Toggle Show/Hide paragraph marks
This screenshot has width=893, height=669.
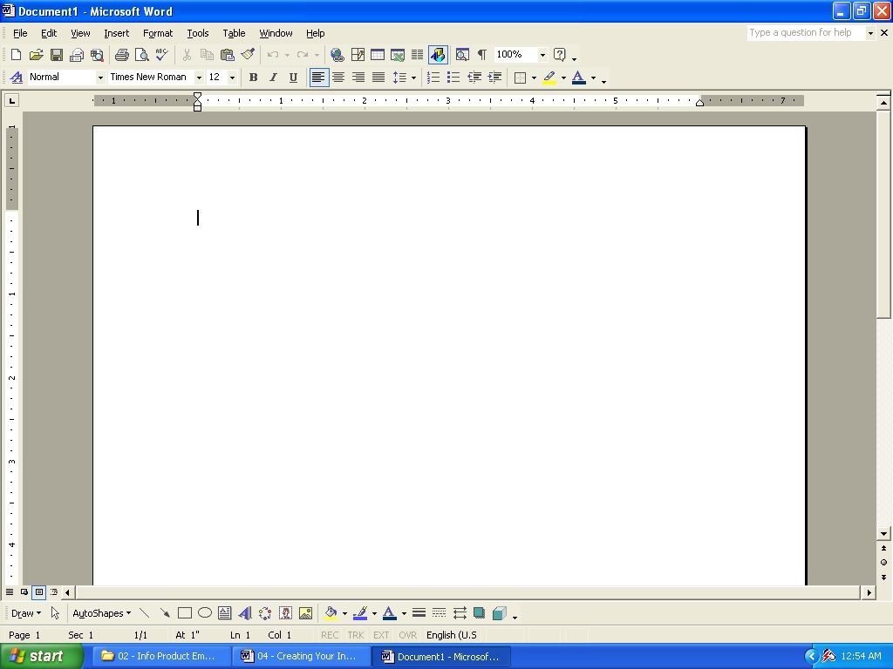coord(481,55)
